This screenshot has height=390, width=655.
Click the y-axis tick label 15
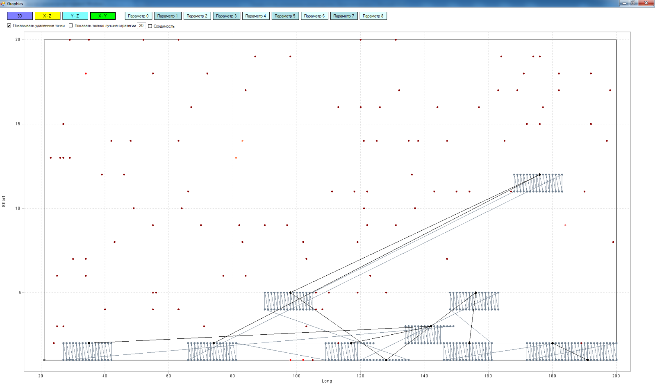(x=18, y=124)
